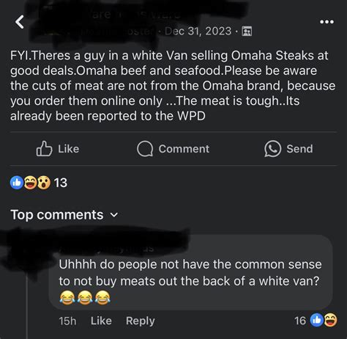
Task: Tap the Comment speech bubble icon
Action: pyautogui.click(x=145, y=149)
